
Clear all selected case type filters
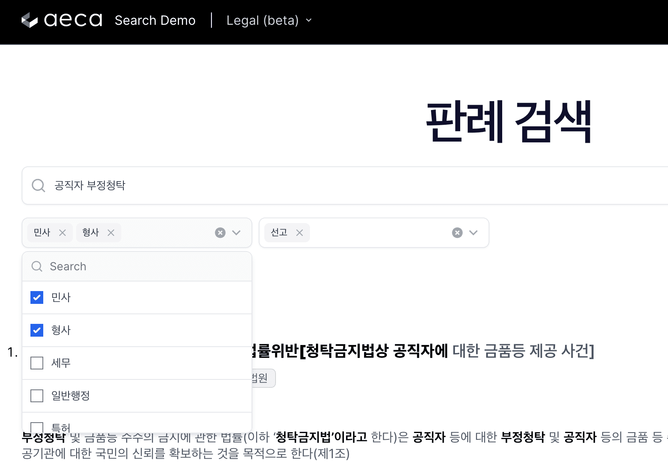click(220, 233)
